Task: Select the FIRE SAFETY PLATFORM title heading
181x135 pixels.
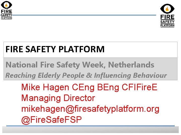Action: point(55,49)
